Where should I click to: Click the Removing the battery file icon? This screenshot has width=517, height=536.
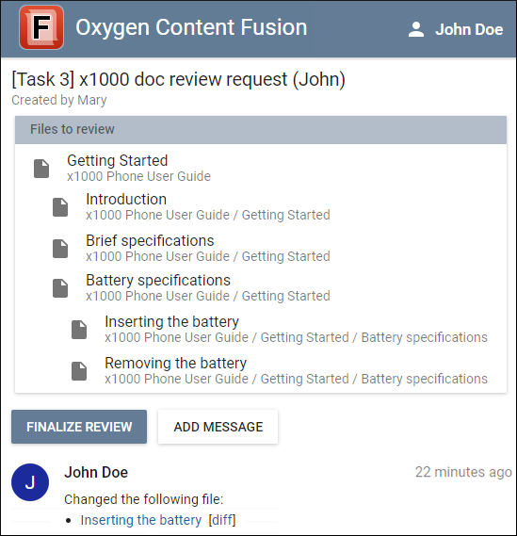pos(79,371)
